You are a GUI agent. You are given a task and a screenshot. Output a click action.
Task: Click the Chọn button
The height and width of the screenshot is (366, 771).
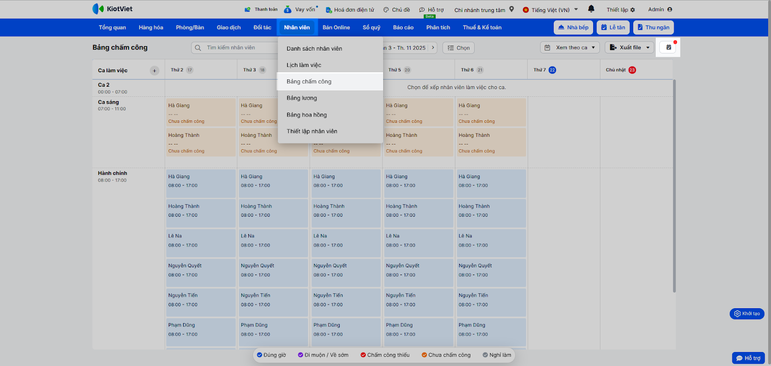pos(458,48)
